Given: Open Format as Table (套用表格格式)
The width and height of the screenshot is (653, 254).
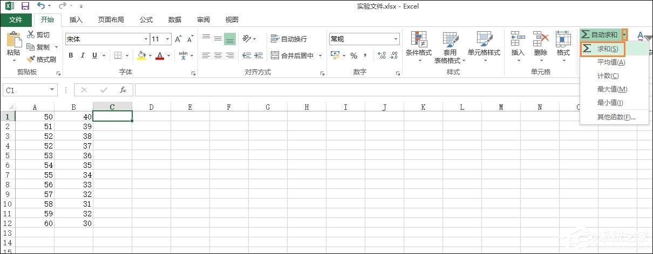Looking at the screenshot, I should point(450,47).
